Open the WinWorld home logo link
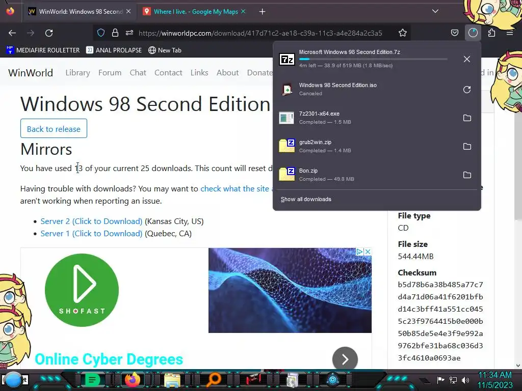The width and height of the screenshot is (522, 391). click(30, 73)
